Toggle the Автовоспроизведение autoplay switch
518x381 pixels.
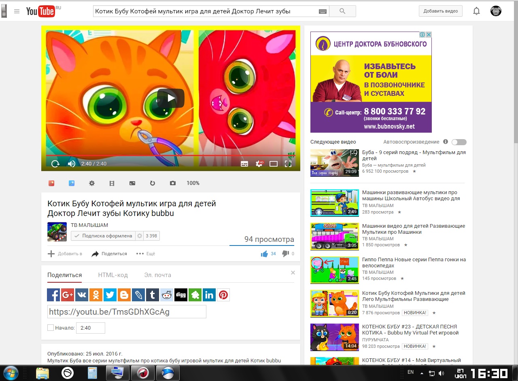tap(459, 142)
